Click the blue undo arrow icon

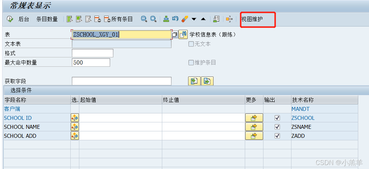point(175,19)
